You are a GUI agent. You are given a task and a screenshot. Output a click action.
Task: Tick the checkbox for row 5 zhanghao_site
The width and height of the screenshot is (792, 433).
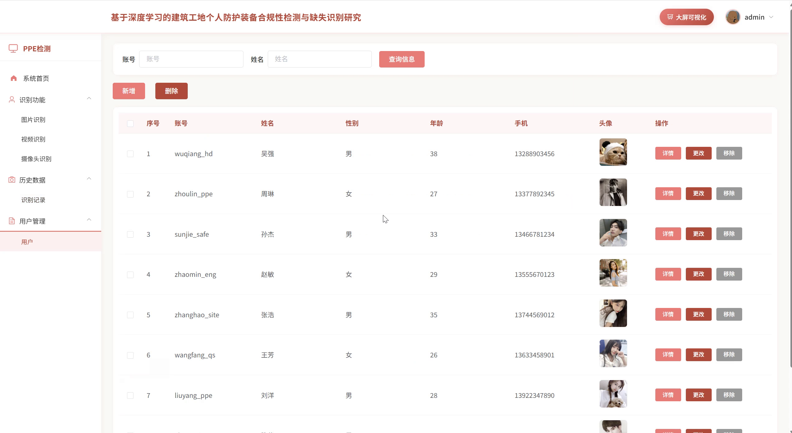(x=130, y=315)
